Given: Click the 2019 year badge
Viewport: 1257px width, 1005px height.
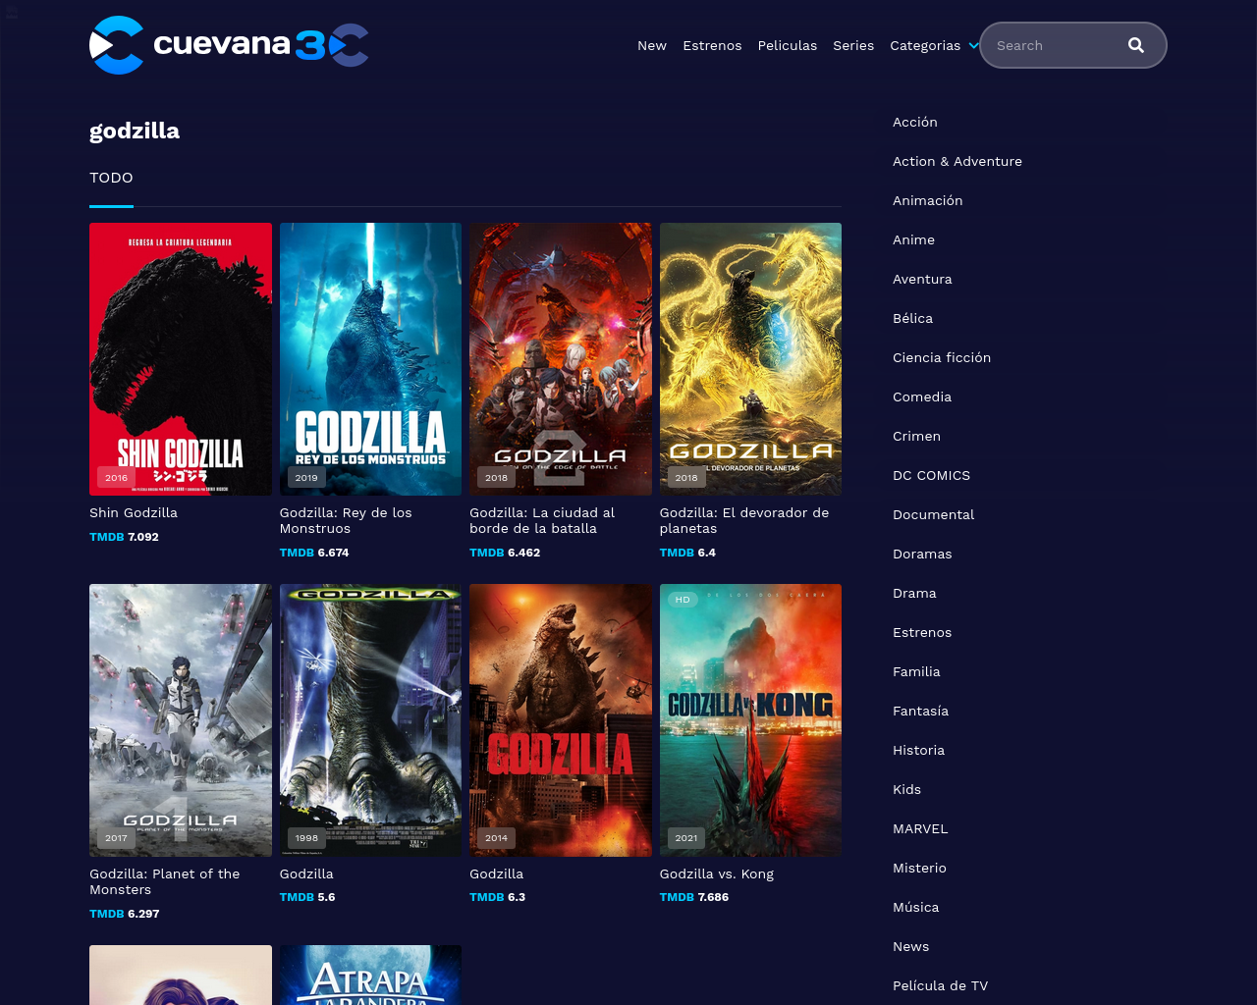Looking at the screenshot, I should point(306,478).
